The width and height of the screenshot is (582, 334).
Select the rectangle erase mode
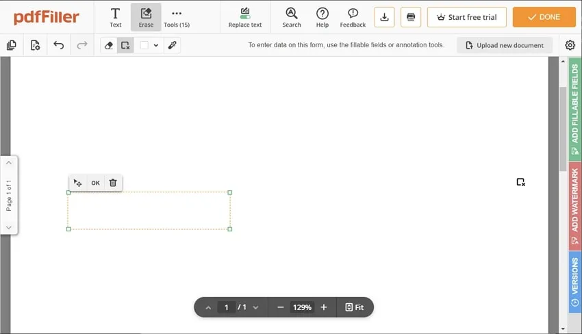click(125, 45)
